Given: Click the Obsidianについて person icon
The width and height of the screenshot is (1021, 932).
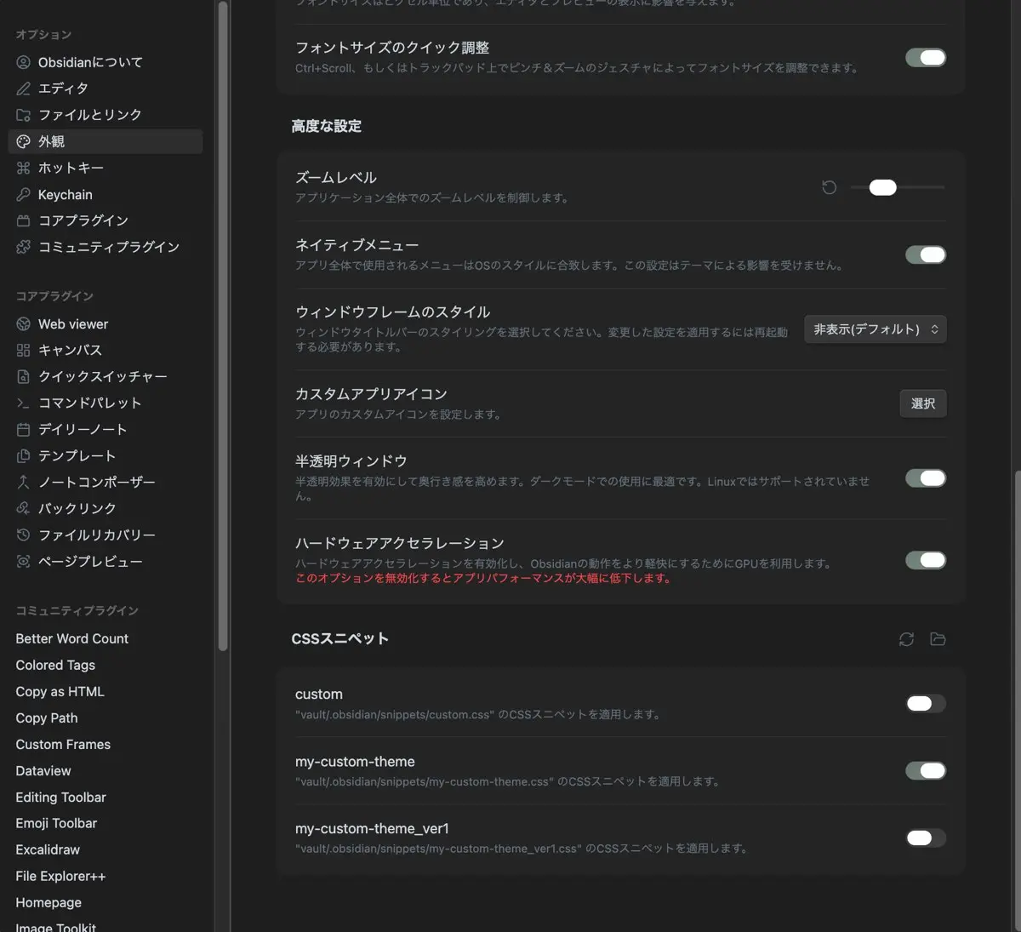Looking at the screenshot, I should 23,62.
